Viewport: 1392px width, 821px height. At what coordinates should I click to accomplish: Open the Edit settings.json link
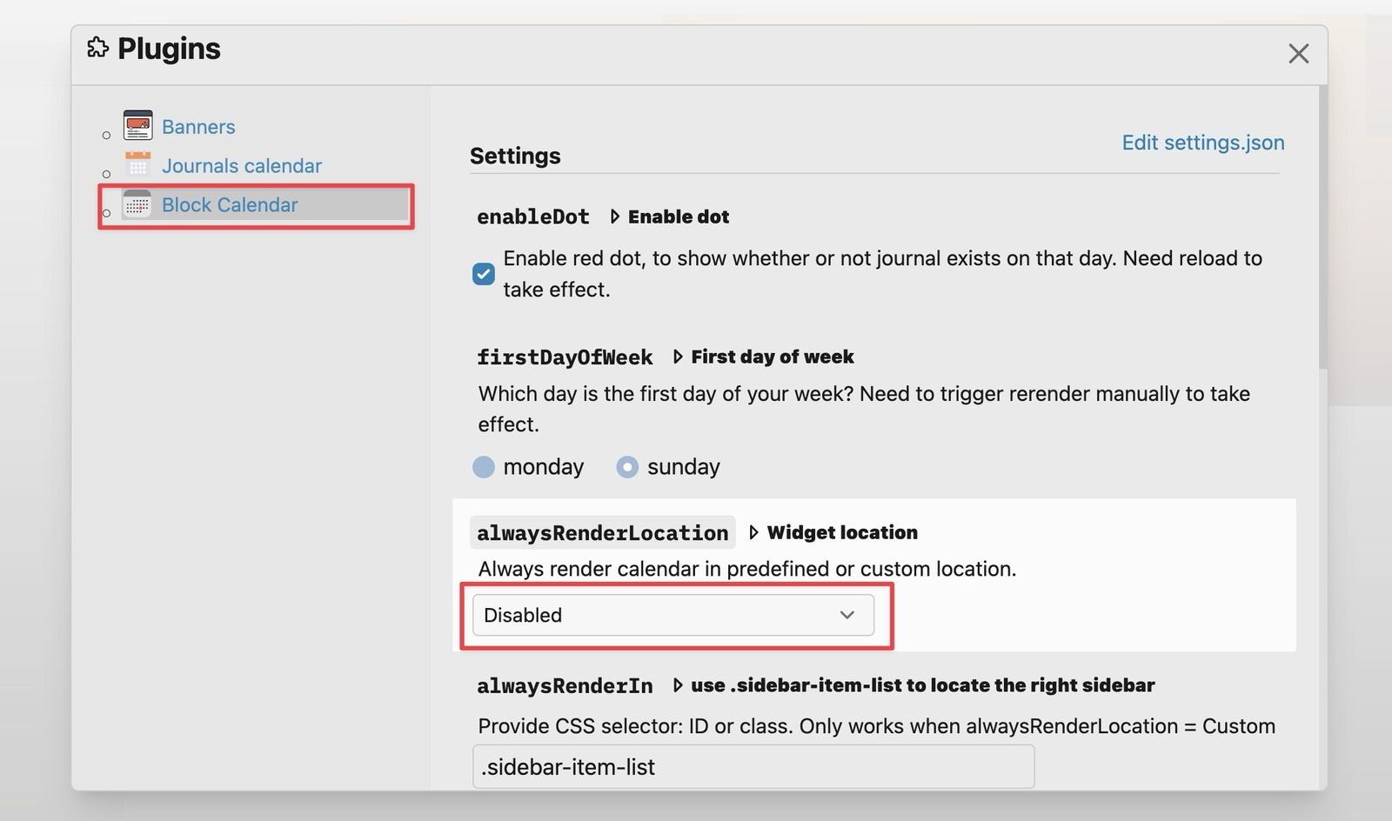(1202, 143)
